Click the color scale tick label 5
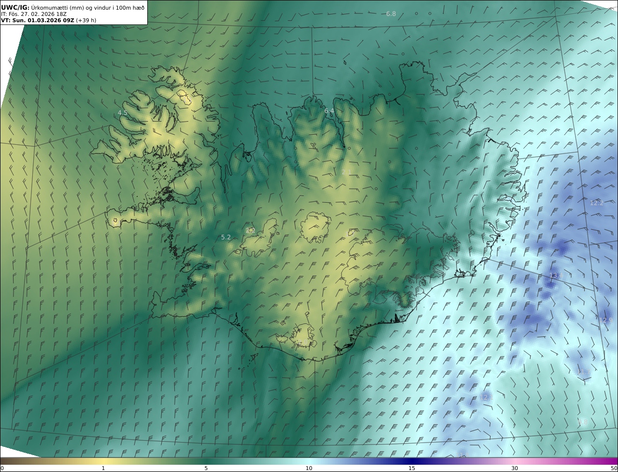Screen dimensions: 618x472 206,468
